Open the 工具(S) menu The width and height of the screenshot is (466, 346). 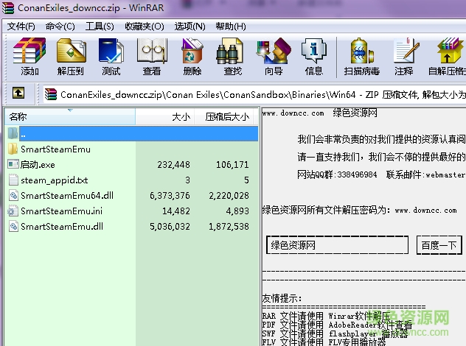coord(100,27)
